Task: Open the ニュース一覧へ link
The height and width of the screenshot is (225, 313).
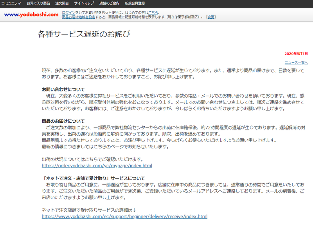Action: (296, 63)
